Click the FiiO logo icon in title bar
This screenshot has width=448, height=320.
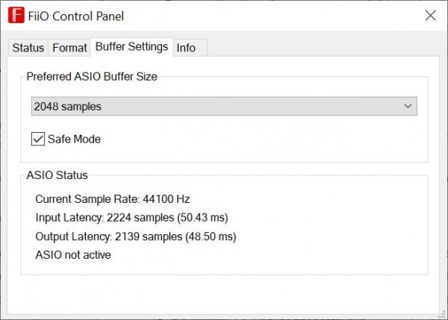13,16
